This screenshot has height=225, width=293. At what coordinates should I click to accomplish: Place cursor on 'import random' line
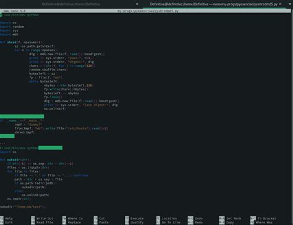(x=12, y=27)
